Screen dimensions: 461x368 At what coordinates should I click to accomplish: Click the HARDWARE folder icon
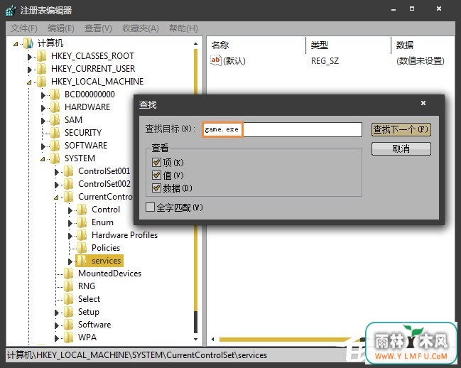click(55, 107)
